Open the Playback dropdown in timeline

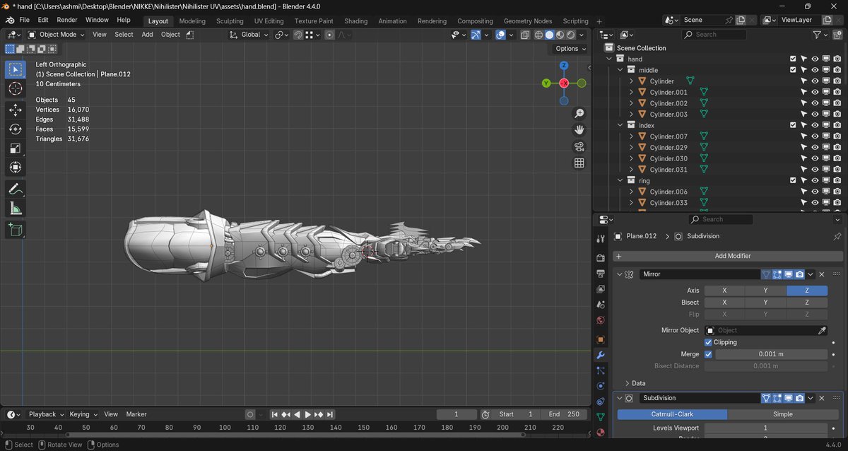[x=47, y=414]
